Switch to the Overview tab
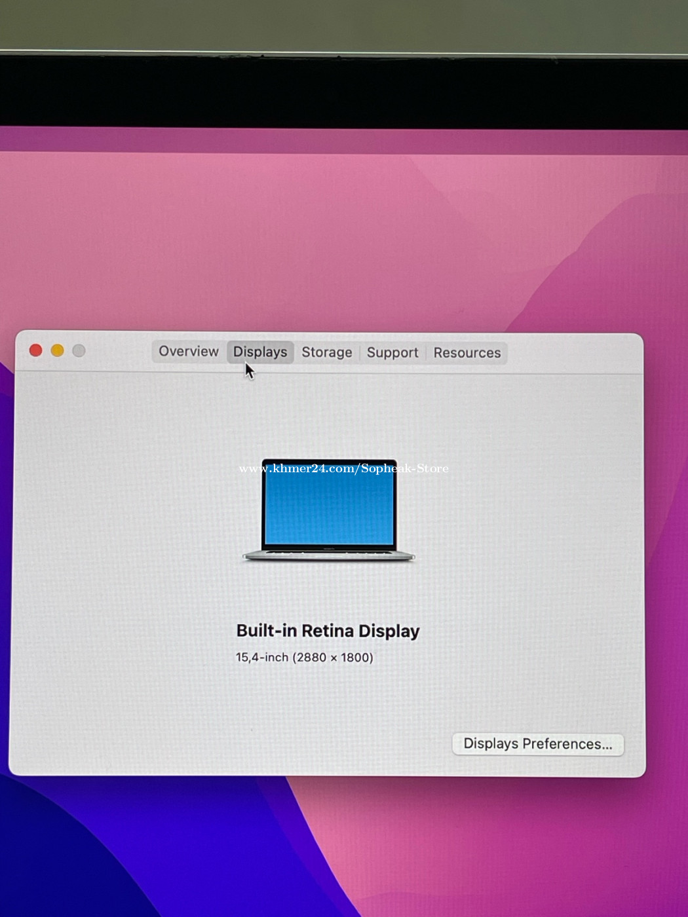This screenshot has width=688, height=917. (189, 352)
